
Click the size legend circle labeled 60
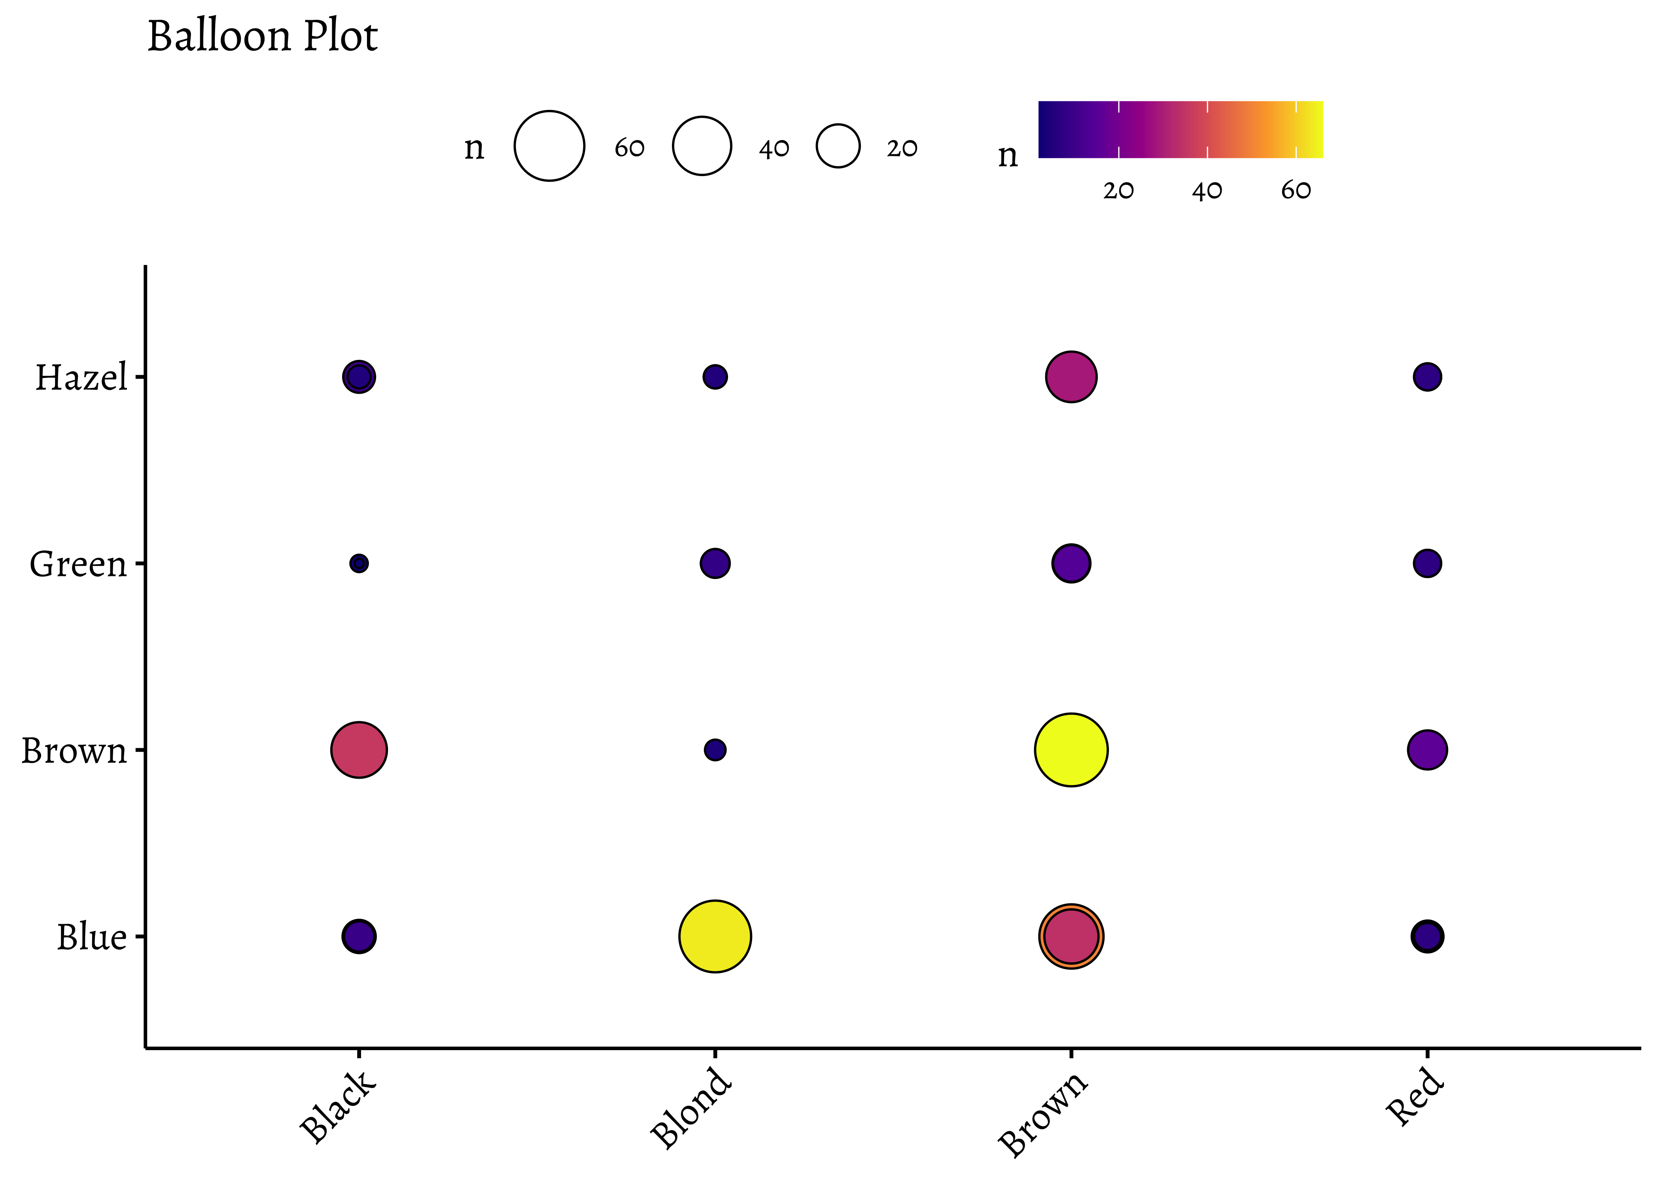pyautogui.click(x=549, y=146)
